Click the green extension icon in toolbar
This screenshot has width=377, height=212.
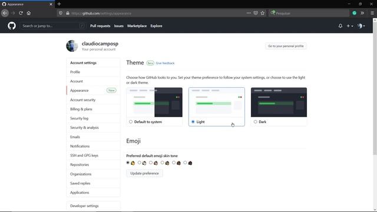click(x=354, y=13)
